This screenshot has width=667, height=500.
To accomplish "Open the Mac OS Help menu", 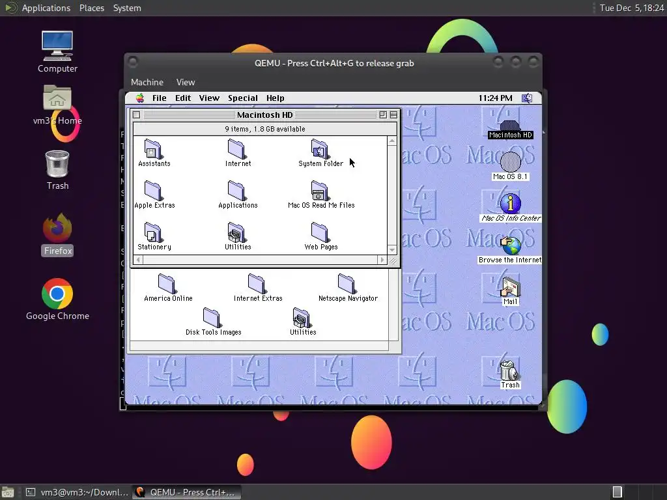I will (x=276, y=98).
